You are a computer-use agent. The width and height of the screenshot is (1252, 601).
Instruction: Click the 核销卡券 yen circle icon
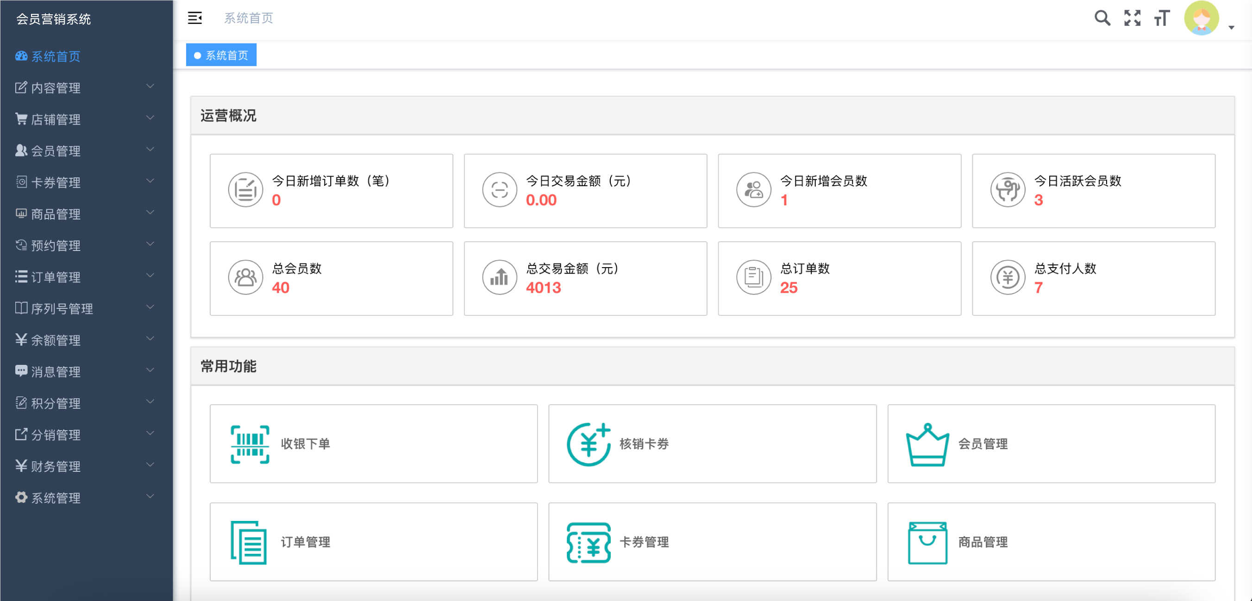[588, 444]
